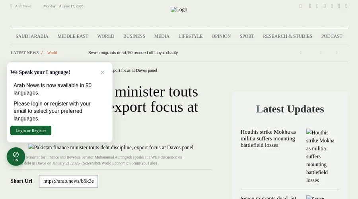Screen dimensions: 358x199
Task: Open the Media section
Action: tap(161, 36)
